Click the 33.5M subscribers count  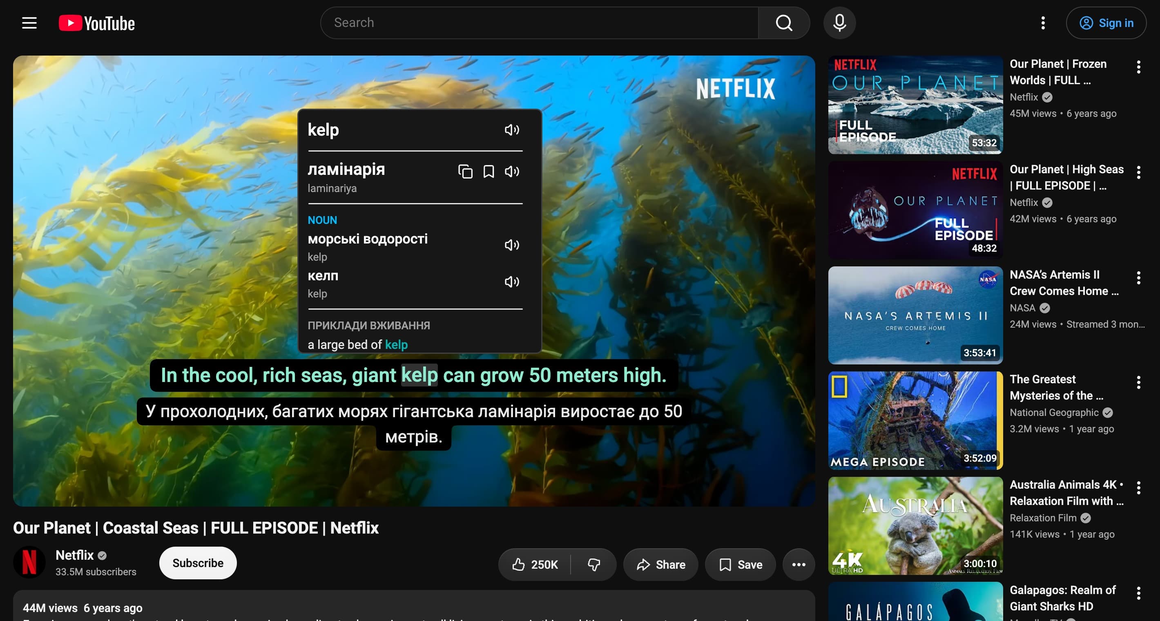coord(96,572)
